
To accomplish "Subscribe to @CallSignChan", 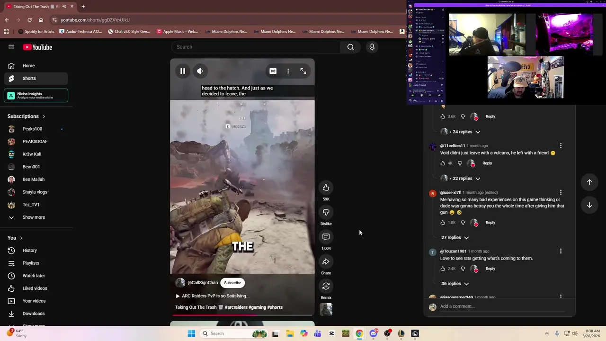I will pos(232,283).
